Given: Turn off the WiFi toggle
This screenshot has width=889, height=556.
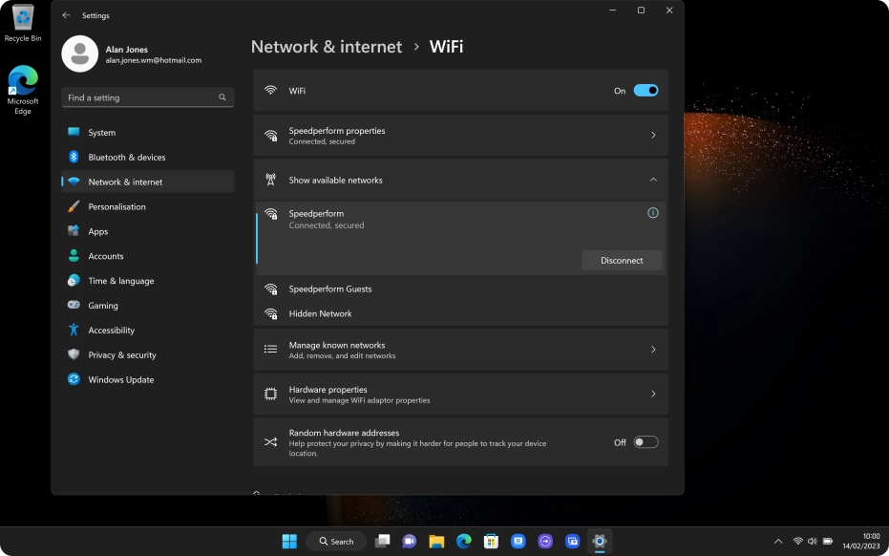Looking at the screenshot, I should pyautogui.click(x=646, y=91).
